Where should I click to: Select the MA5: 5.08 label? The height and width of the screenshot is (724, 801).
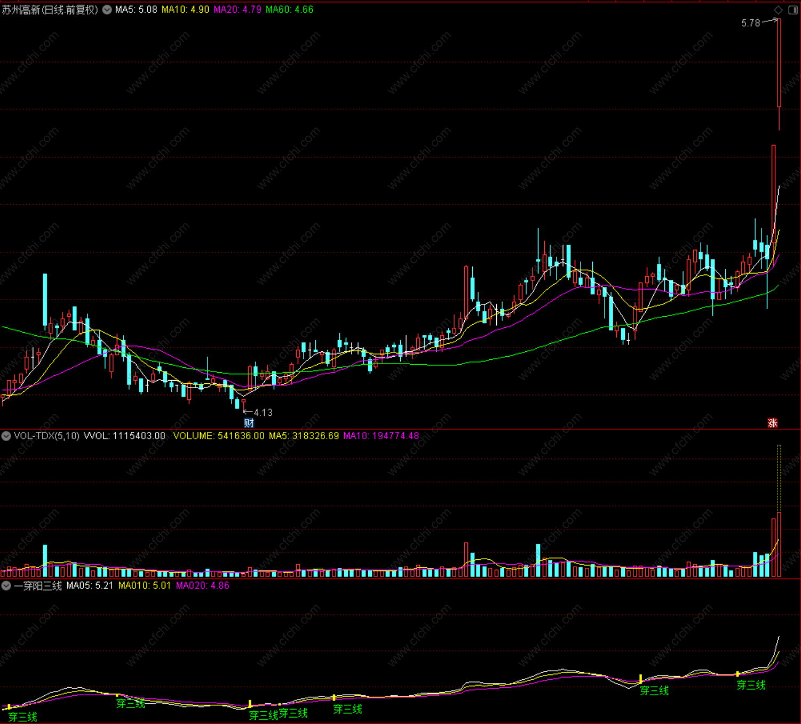(136, 10)
